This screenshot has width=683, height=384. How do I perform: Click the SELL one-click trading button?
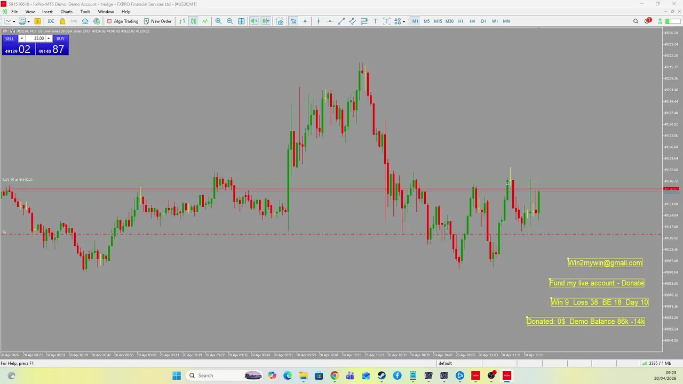point(10,38)
